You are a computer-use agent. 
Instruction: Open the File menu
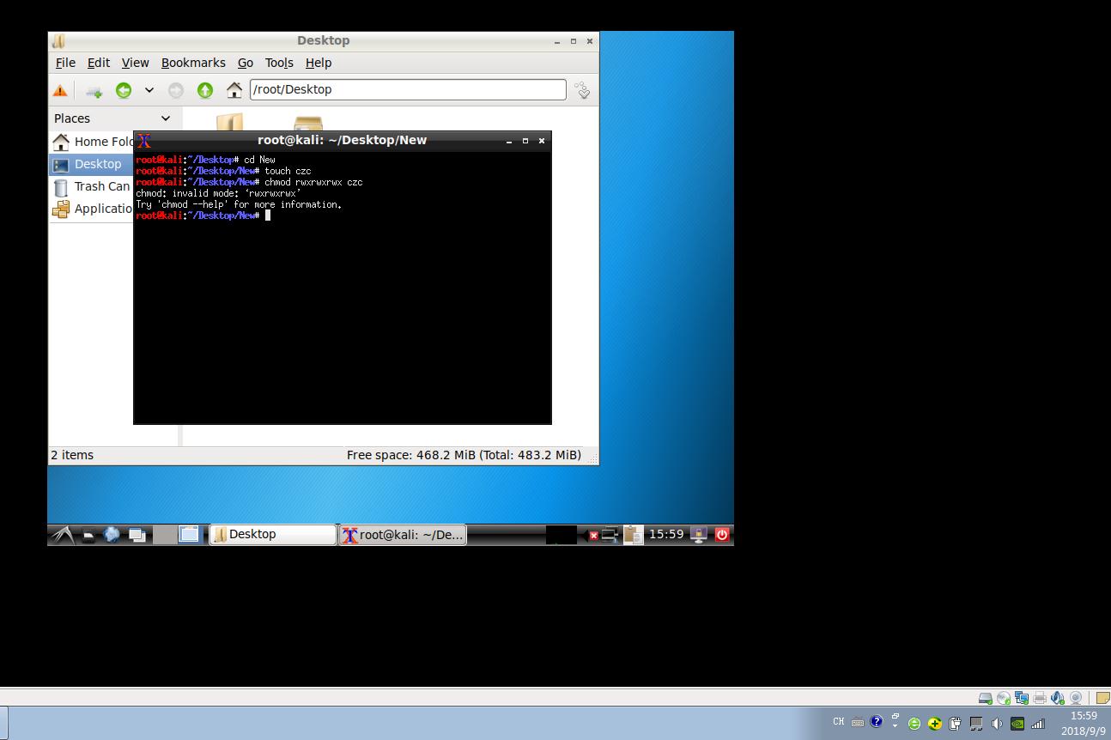tap(65, 63)
